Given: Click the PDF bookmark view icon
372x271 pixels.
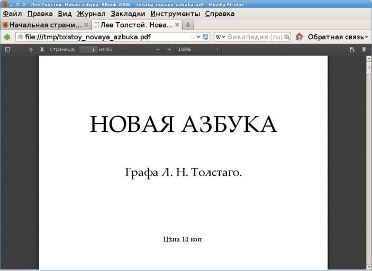Looking at the screenshot, I should coord(364,50).
